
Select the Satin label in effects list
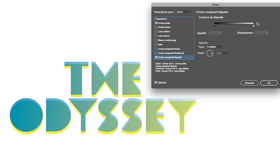[x=160, y=44]
